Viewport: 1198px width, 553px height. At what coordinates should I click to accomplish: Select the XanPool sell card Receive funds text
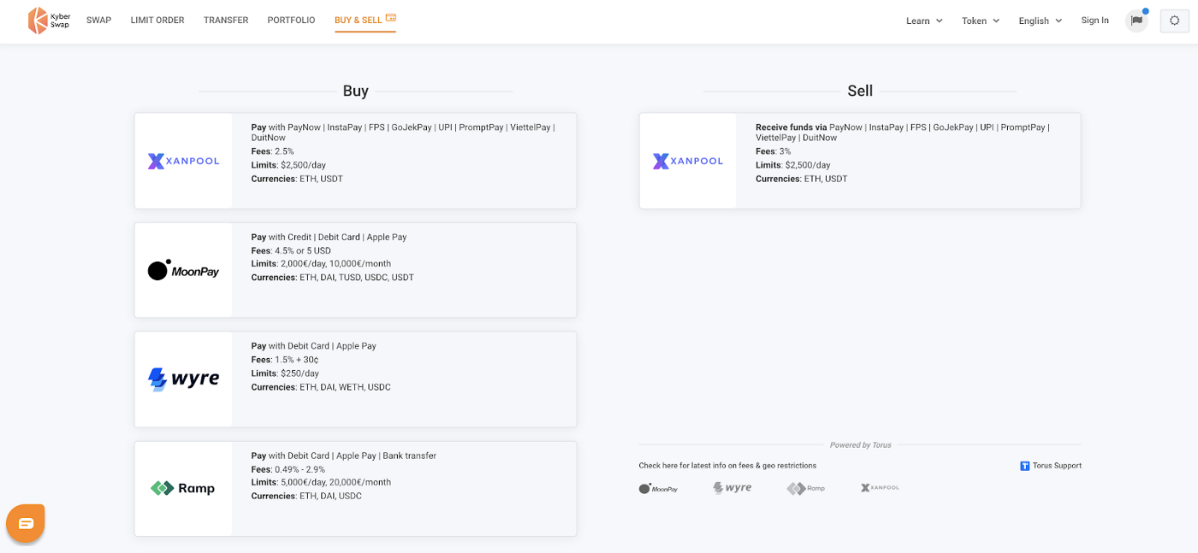903,132
